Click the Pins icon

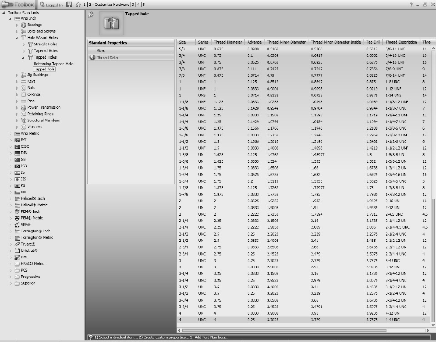pos(24,101)
